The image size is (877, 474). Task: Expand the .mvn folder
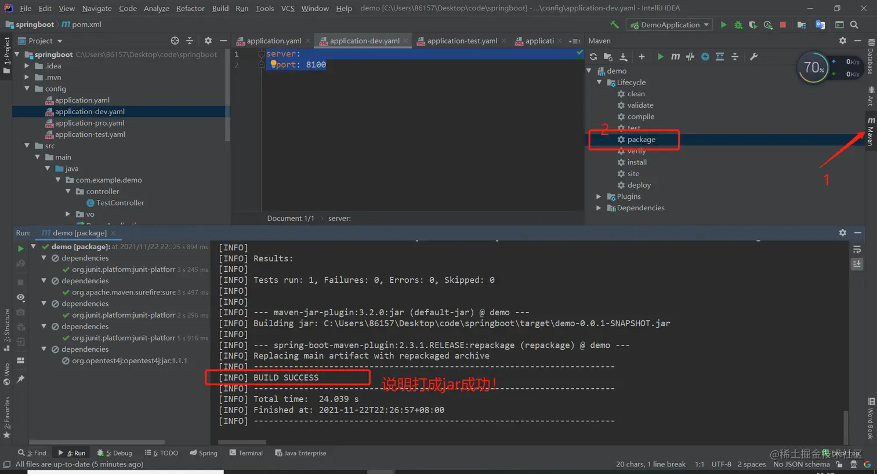(27, 77)
